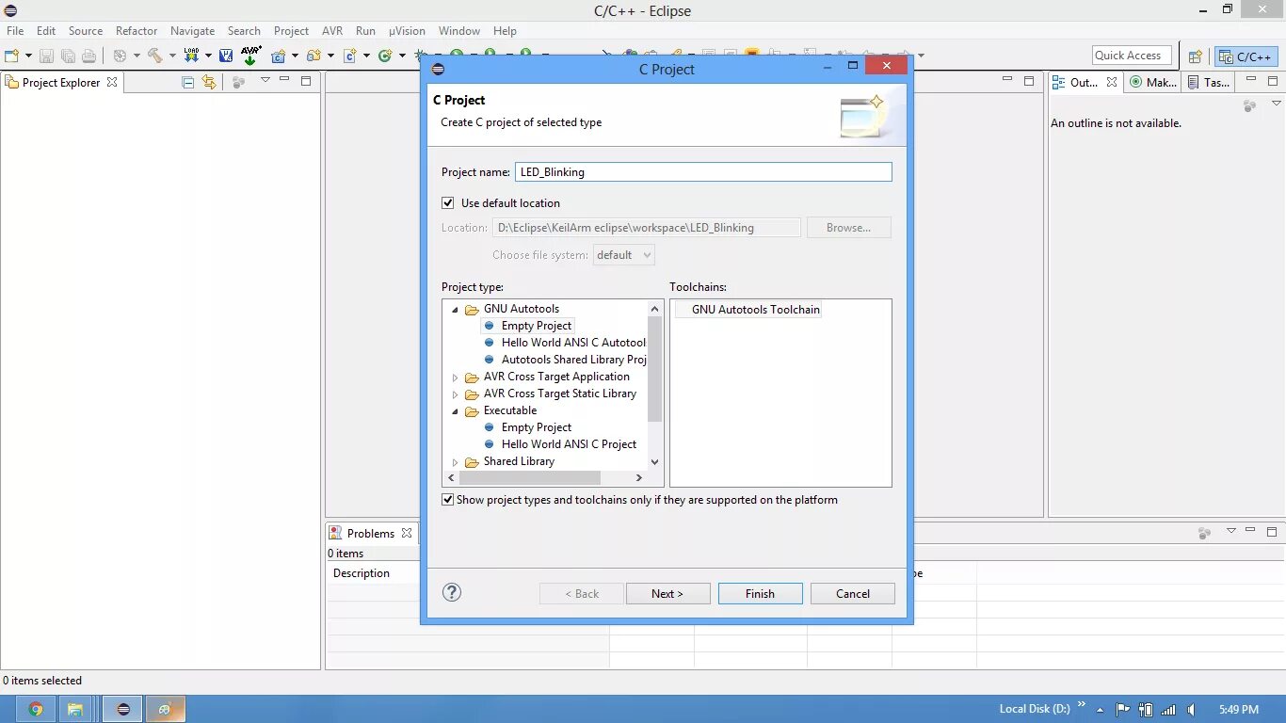This screenshot has width=1286, height=723.
Task: Switch to the Tasks tab
Action: point(1209,82)
